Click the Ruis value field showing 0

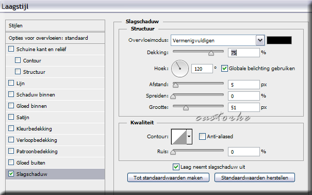tap(244, 152)
